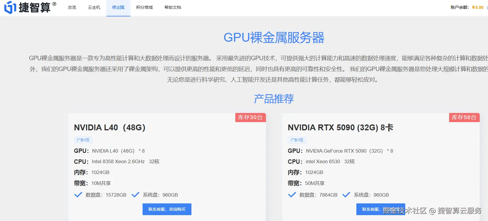Open the 总览 menu item
The width and height of the screenshot is (488, 221).
[x=72, y=7]
